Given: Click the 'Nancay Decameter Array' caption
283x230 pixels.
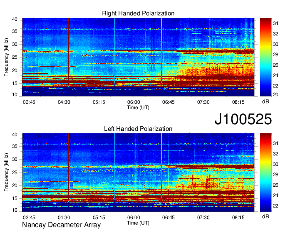Looking at the screenshot, I should point(61,225).
